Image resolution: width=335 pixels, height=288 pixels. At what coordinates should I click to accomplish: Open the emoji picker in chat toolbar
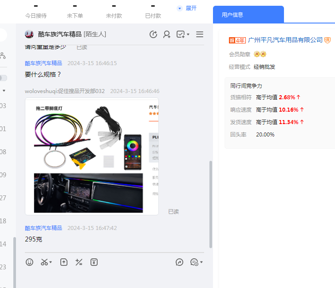[30, 262]
